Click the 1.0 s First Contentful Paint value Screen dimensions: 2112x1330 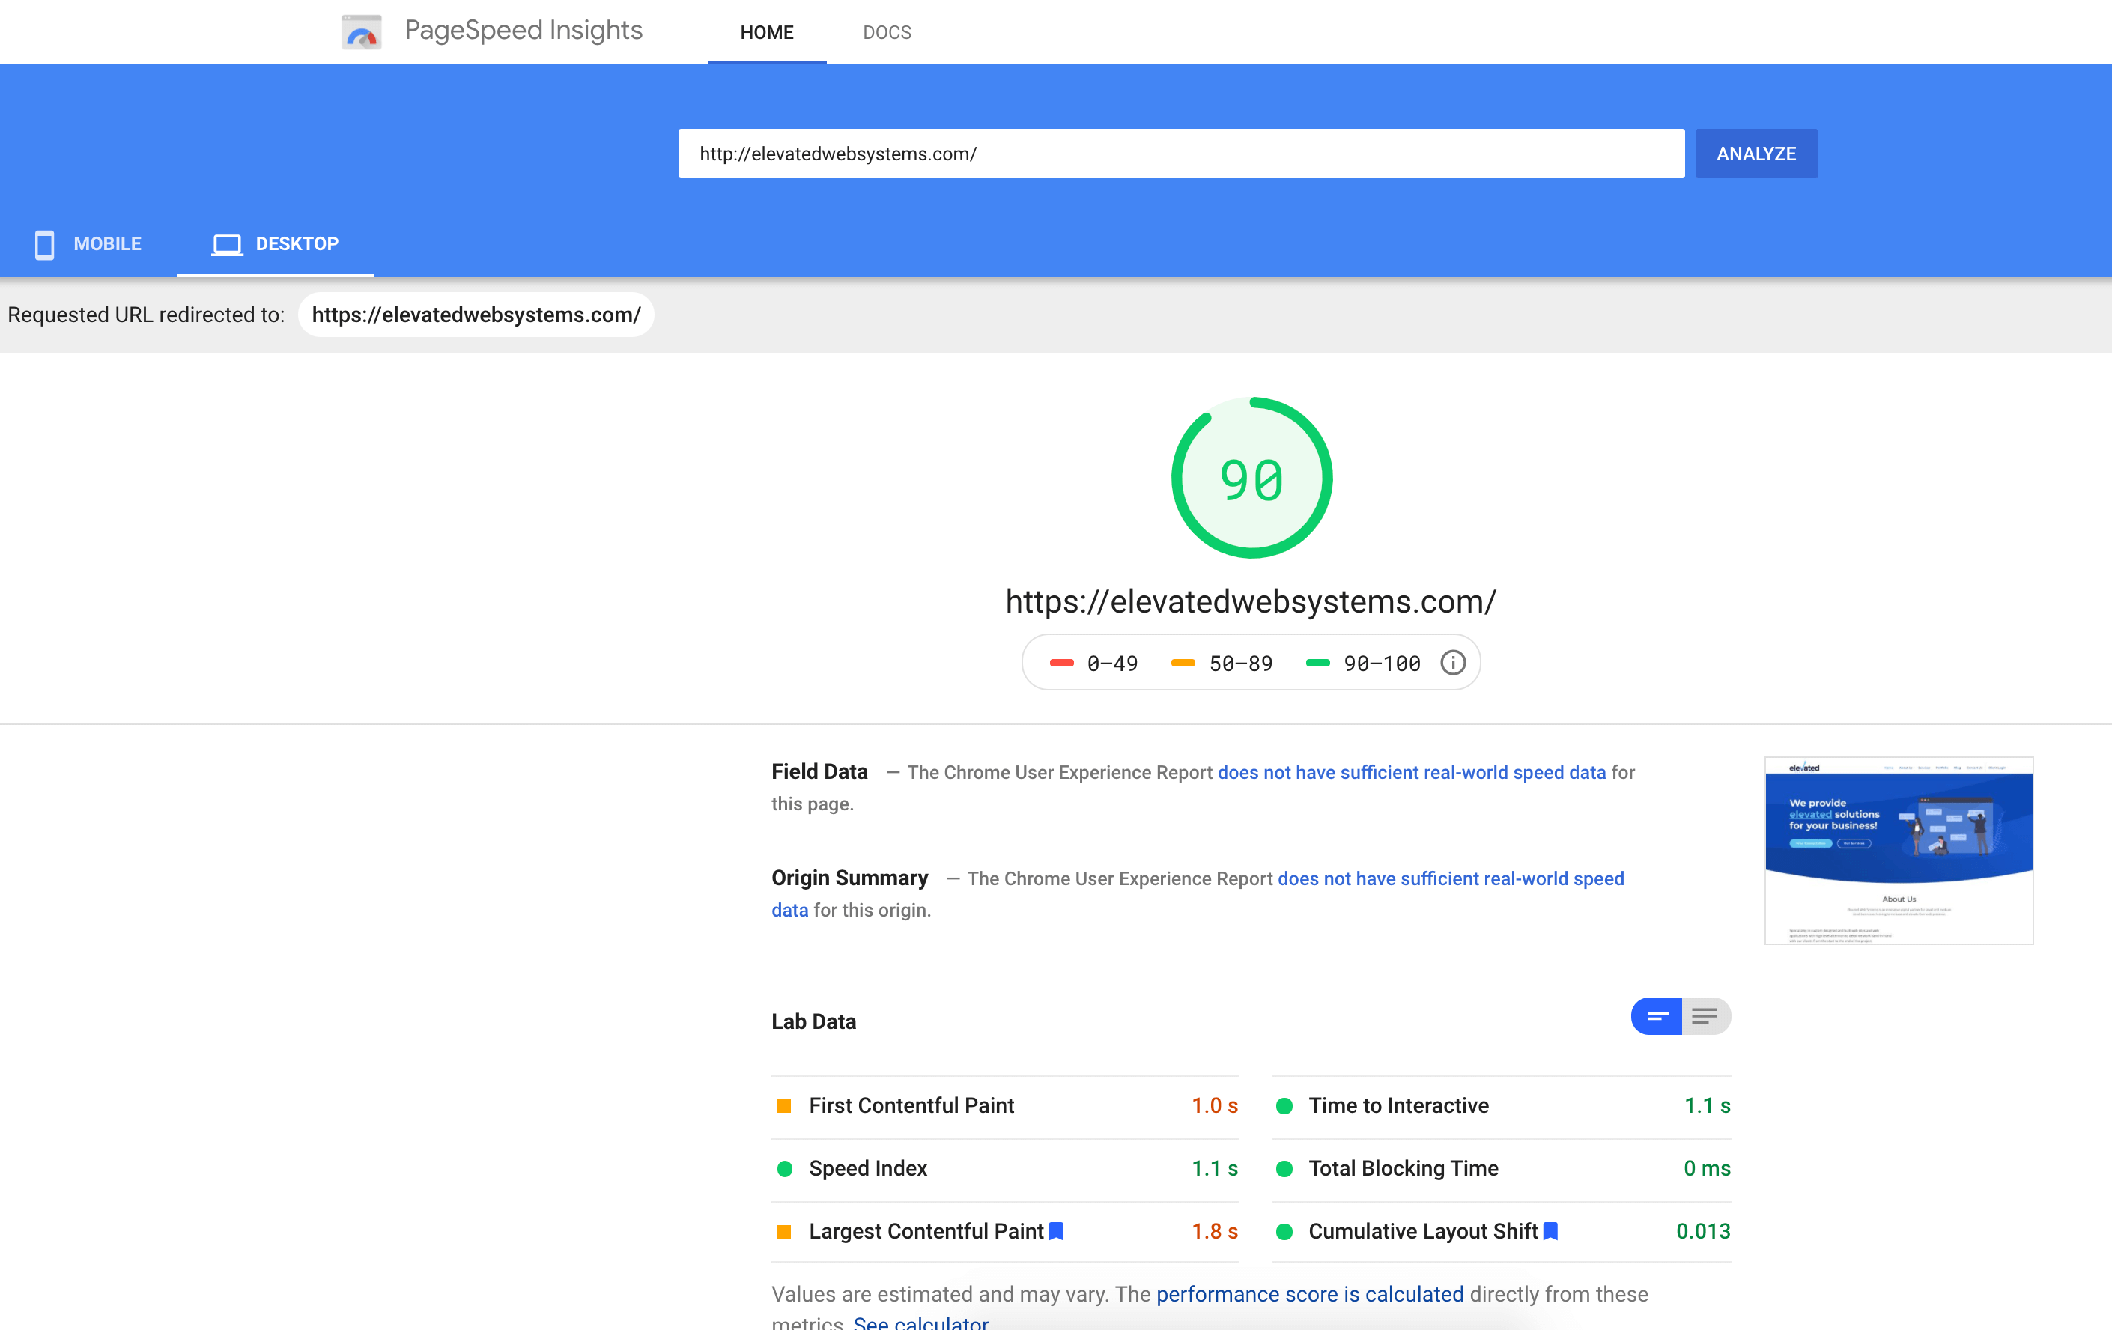point(1215,1105)
